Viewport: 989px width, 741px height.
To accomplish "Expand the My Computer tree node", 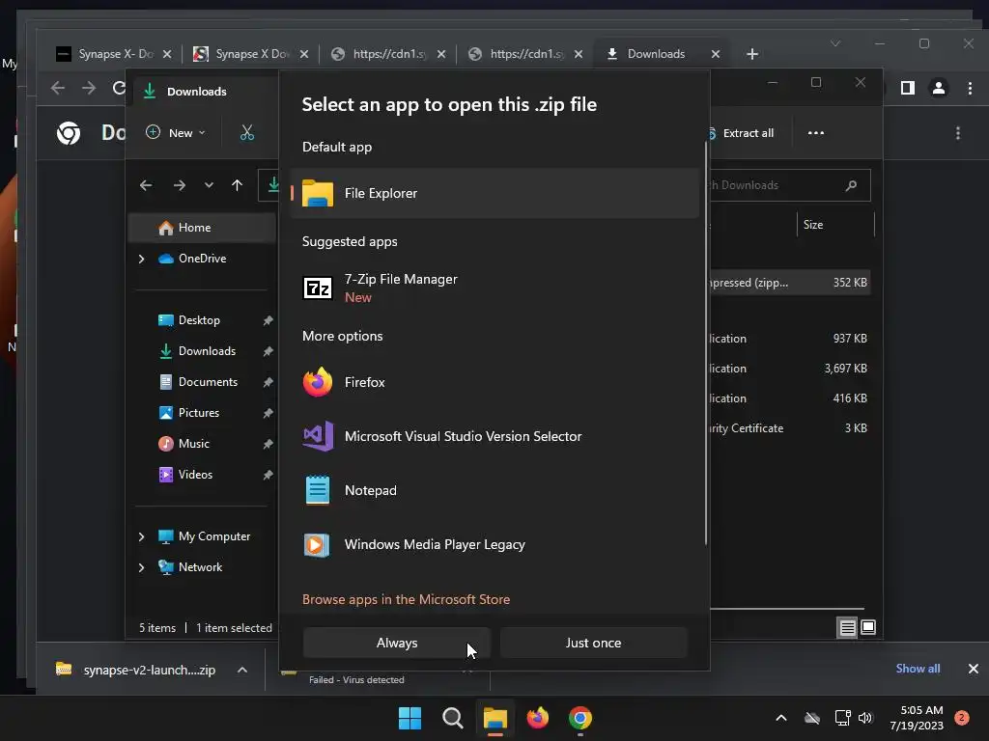I will (x=141, y=536).
